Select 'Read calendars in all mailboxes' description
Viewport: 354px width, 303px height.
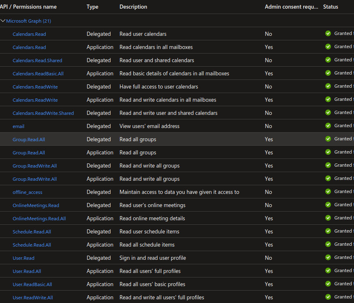click(156, 47)
